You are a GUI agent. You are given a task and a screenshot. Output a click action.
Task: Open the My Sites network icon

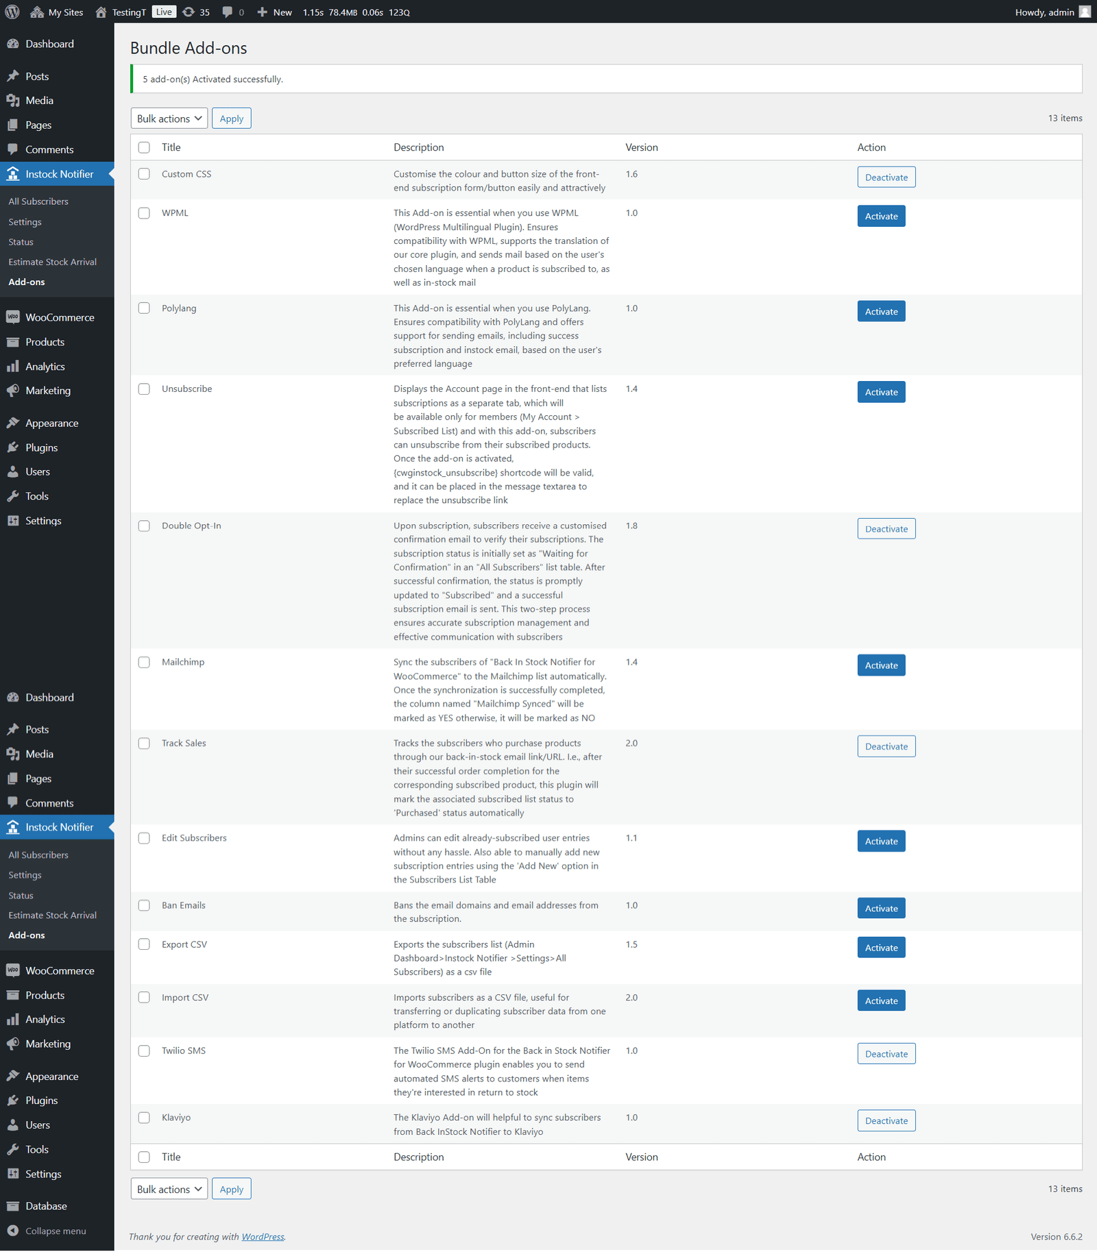pyautogui.click(x=37, y=12)
